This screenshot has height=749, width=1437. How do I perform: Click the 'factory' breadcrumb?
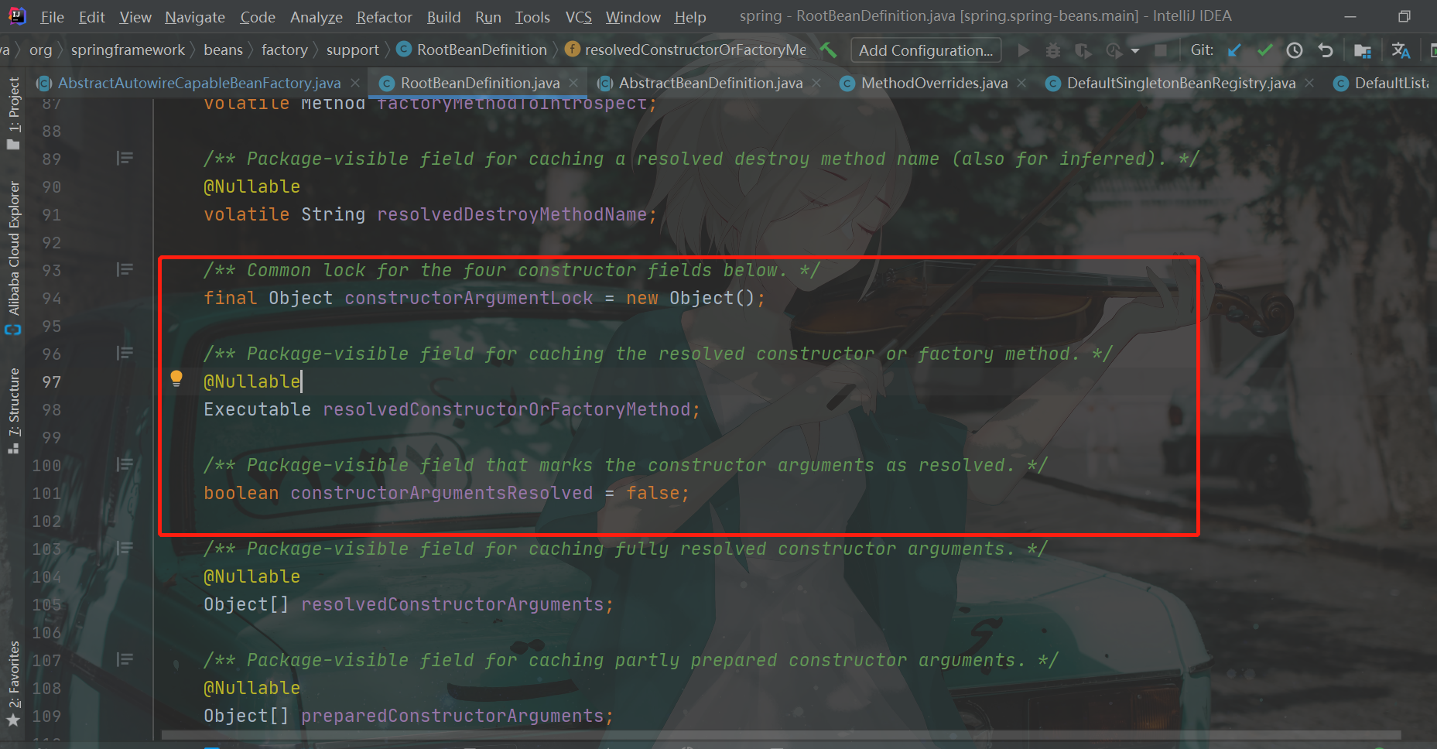(285, 50)
